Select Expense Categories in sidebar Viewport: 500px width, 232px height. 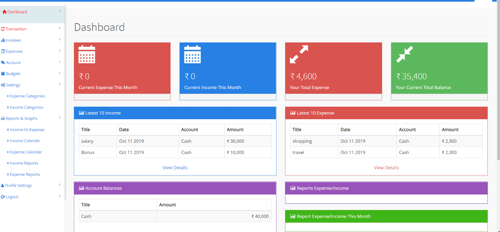pos(27,96)
